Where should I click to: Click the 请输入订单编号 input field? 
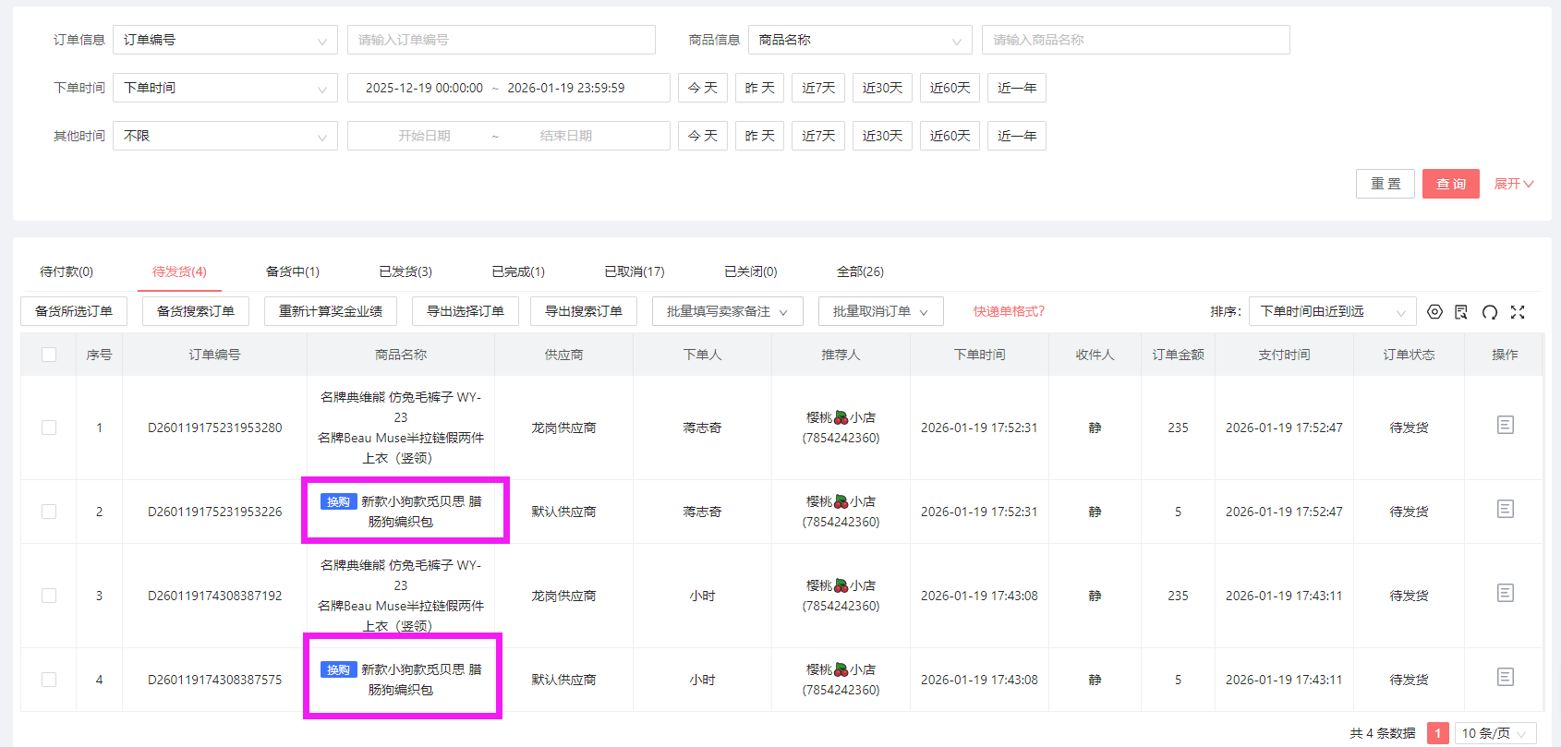(x=501, y=40)
